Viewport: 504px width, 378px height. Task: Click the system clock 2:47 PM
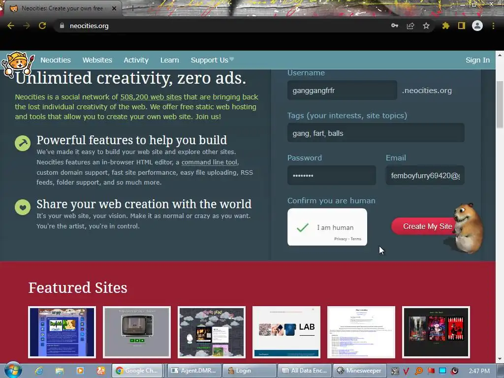pos(479,371)
